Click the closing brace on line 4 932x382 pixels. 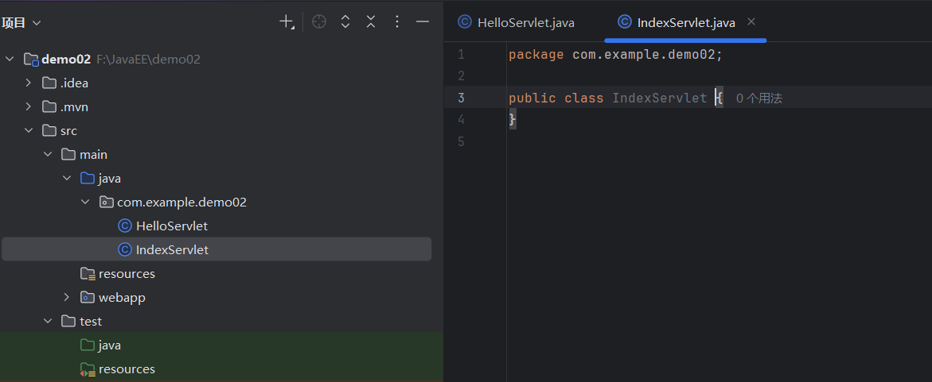click(513, 120)
